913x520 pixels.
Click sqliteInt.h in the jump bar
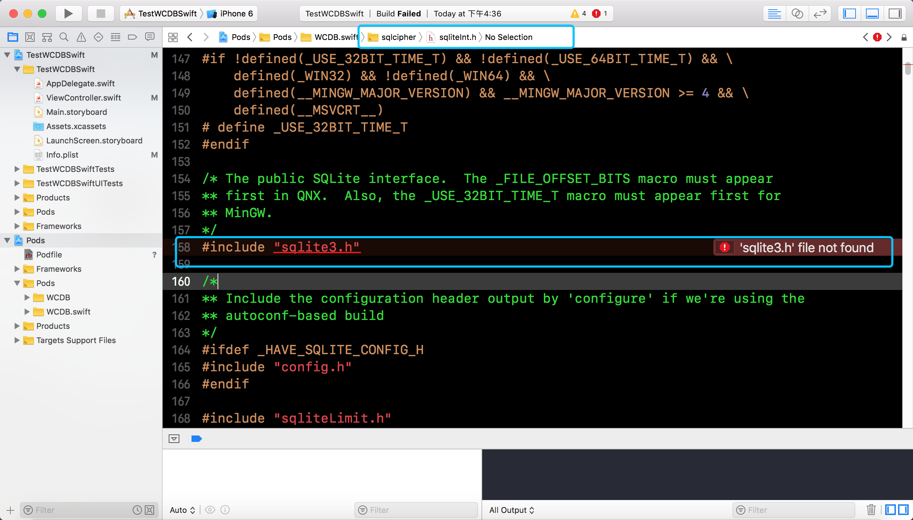tap(457, 37)
